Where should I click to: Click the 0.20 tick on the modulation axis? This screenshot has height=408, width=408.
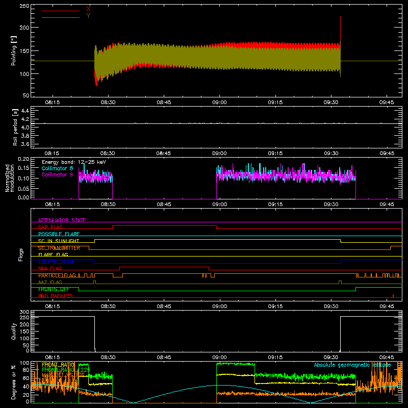pyautogui.click(x=24, y=159)
